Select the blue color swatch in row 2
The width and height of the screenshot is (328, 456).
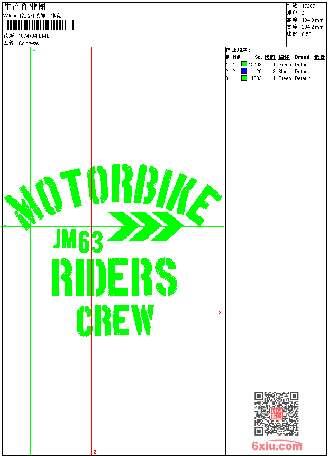click(x=244, y=71)
